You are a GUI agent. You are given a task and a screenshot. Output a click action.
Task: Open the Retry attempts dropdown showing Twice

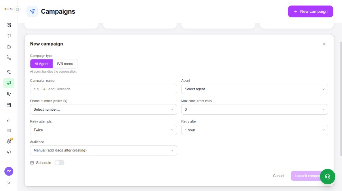pos(104,130)
